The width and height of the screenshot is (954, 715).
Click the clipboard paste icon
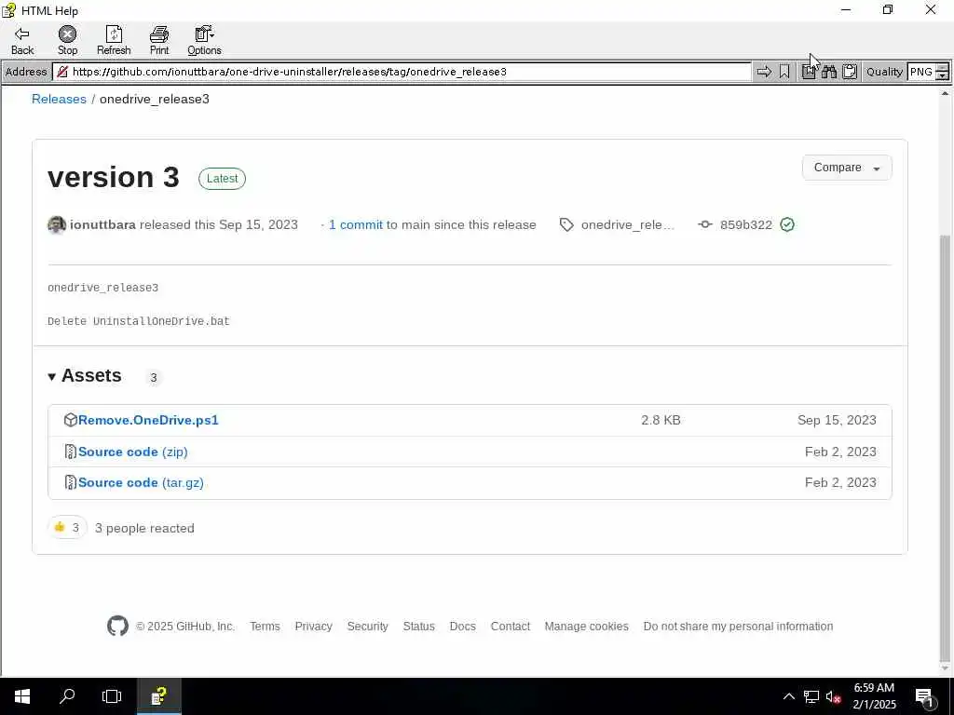850,72
